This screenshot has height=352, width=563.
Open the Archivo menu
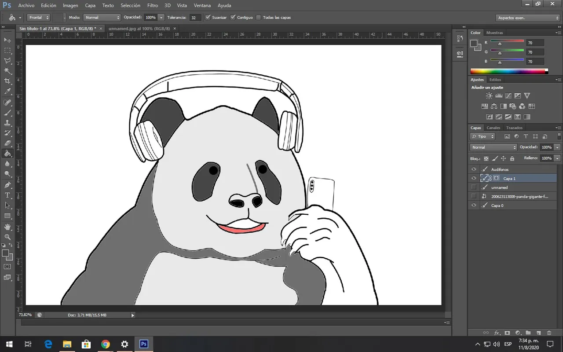pos(26,6)
